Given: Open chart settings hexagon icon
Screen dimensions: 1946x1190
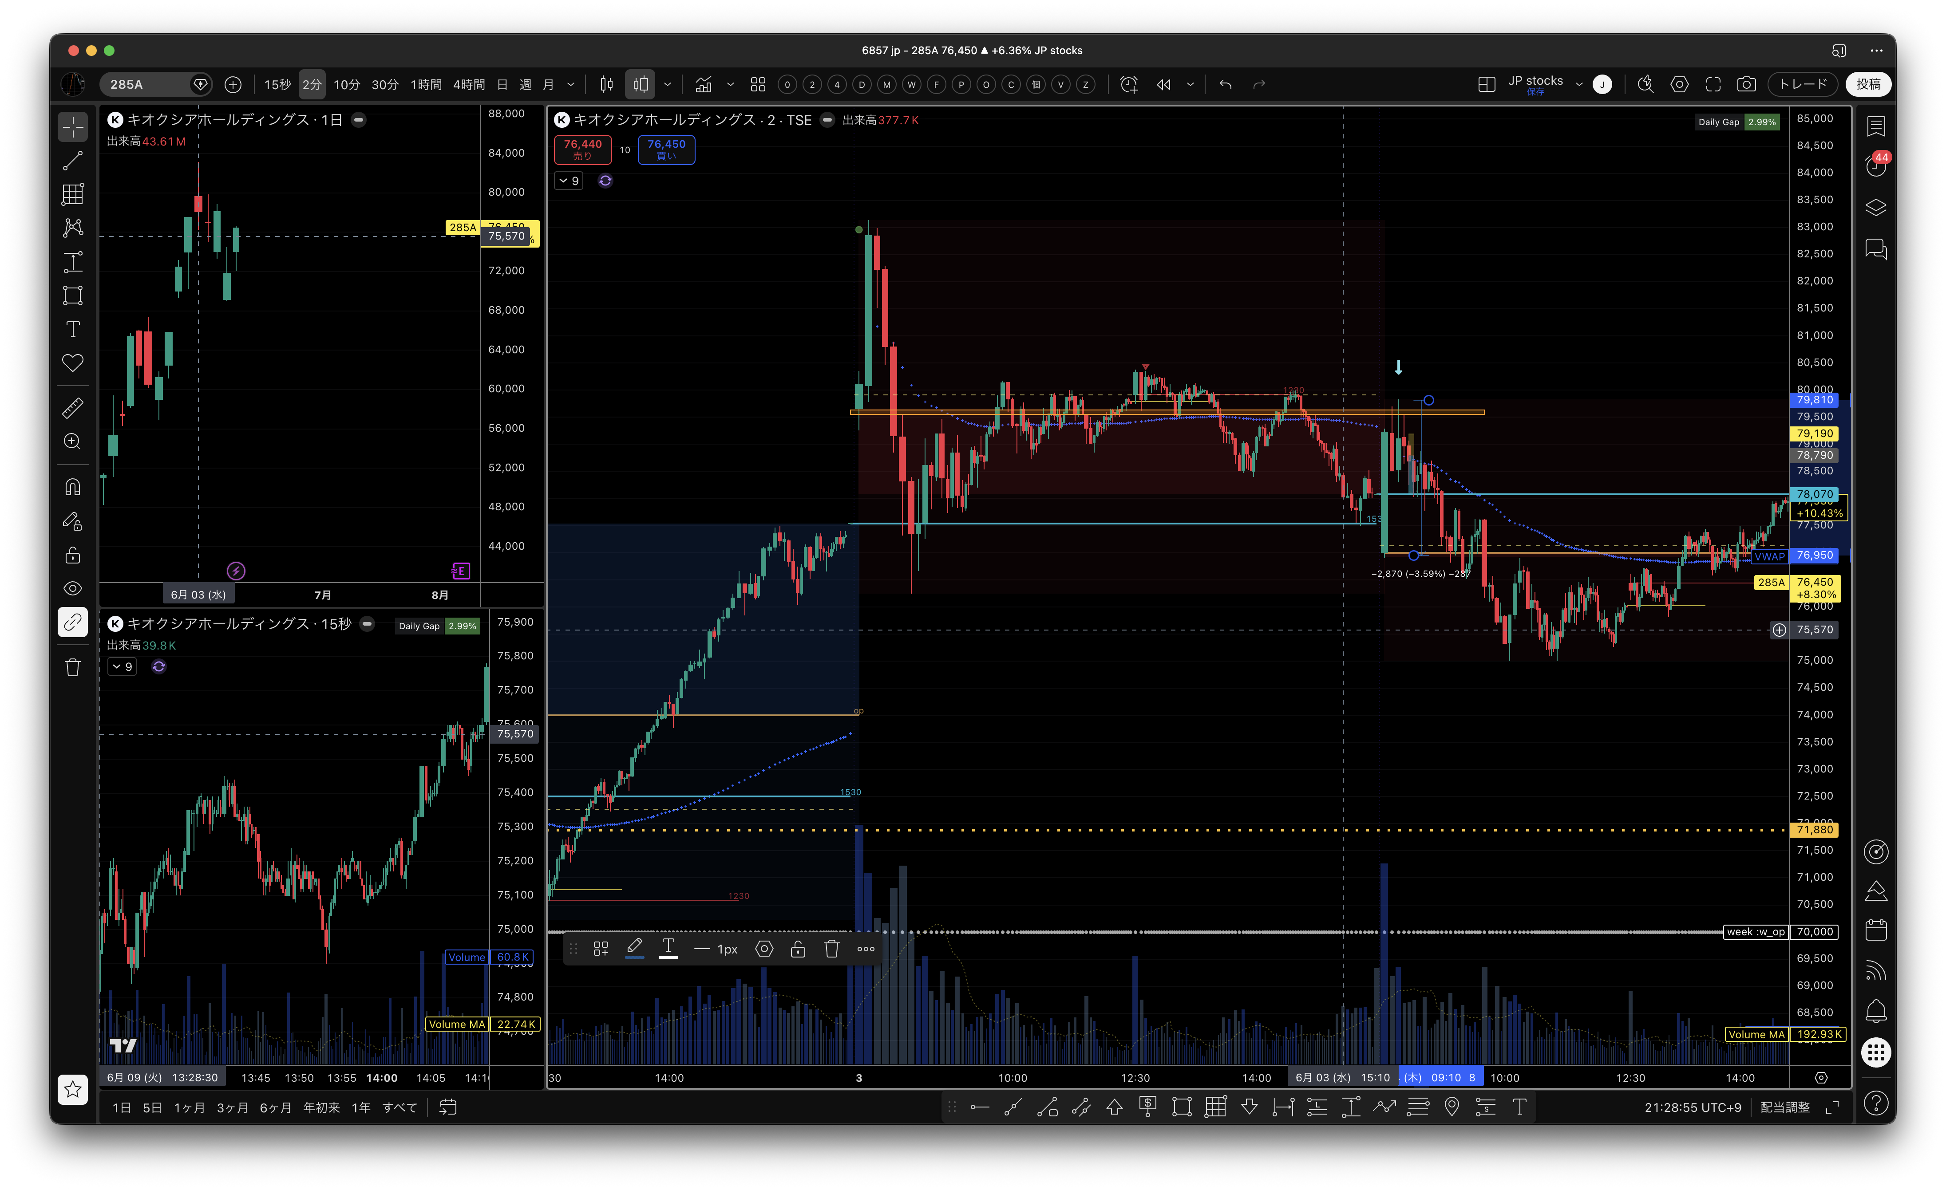Looking at the screenshot, I should point(1680,84).
